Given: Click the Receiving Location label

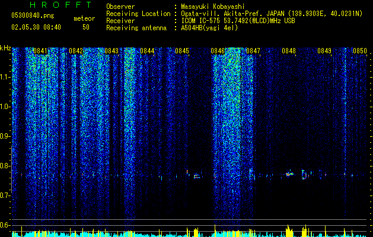Looking at the screenshot, I should coord(138,14).
